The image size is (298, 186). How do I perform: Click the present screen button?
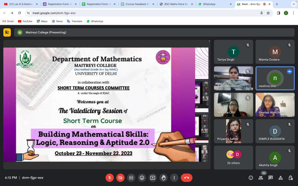point(153,178)
